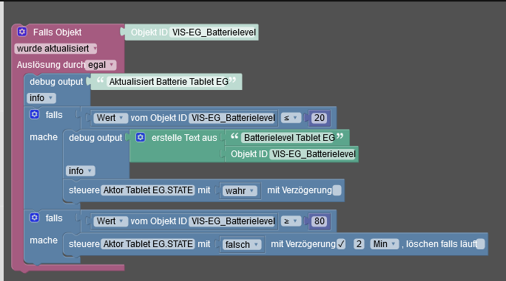Enable mit Verzögerung checkbox in wahr row

[337, 190]
